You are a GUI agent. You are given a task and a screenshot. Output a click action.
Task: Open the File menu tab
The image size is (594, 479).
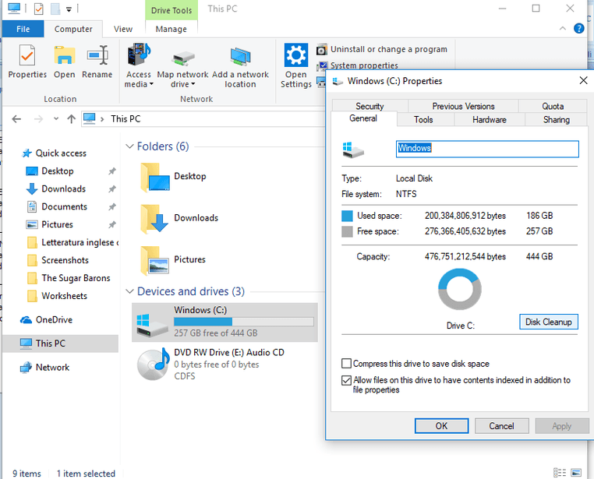(23, 29)
